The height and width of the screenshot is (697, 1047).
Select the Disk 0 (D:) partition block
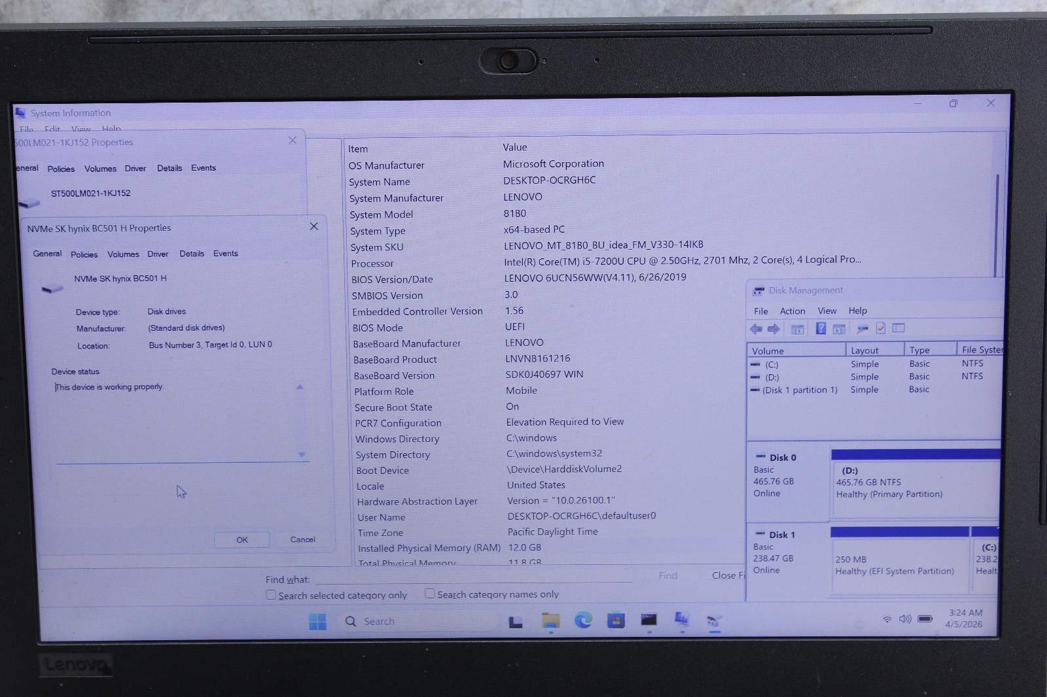916,484
